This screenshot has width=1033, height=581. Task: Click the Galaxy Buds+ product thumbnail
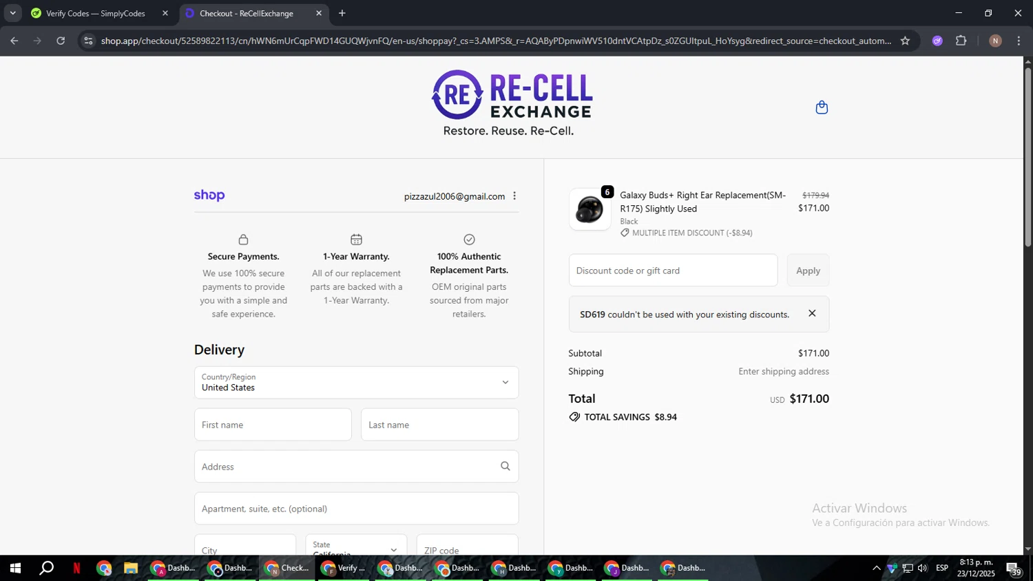coord(589,210)
